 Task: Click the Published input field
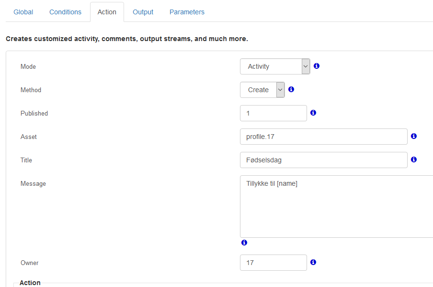(273, 113)
